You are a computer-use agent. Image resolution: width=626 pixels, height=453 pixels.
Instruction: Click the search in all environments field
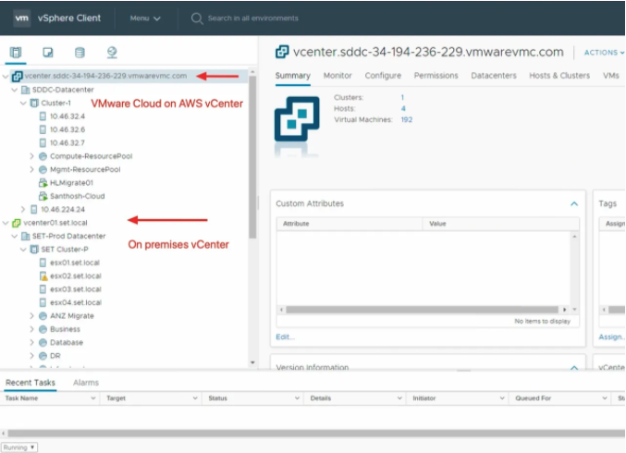pos(252,18)
